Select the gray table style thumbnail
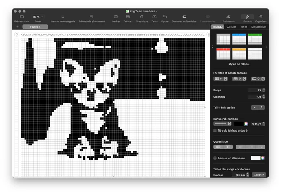 (x=223, y=39)
